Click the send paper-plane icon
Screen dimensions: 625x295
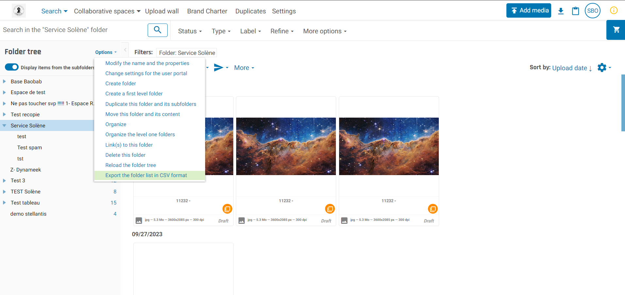pos(218,68)
